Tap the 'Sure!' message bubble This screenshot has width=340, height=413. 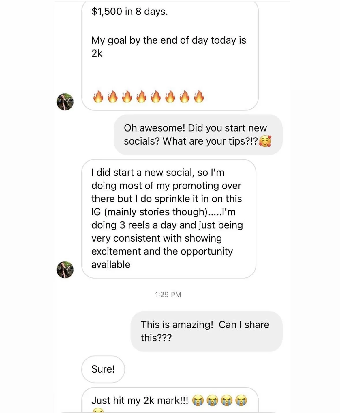tap(103, 369)
